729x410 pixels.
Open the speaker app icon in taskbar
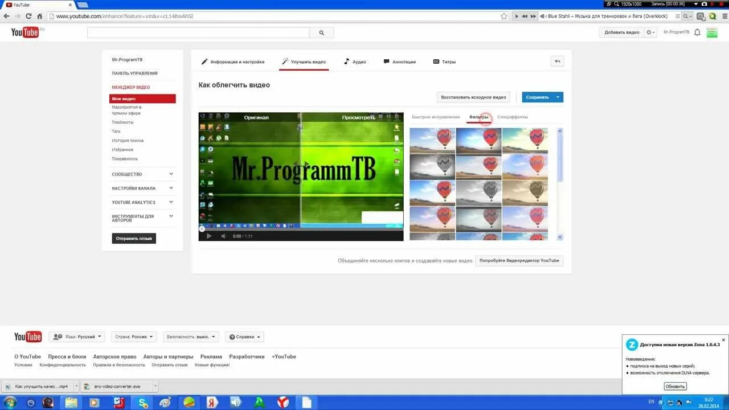point(236,403)
